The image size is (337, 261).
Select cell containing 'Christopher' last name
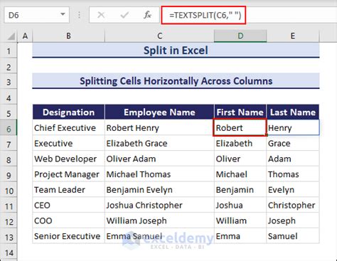pos(293,205)
